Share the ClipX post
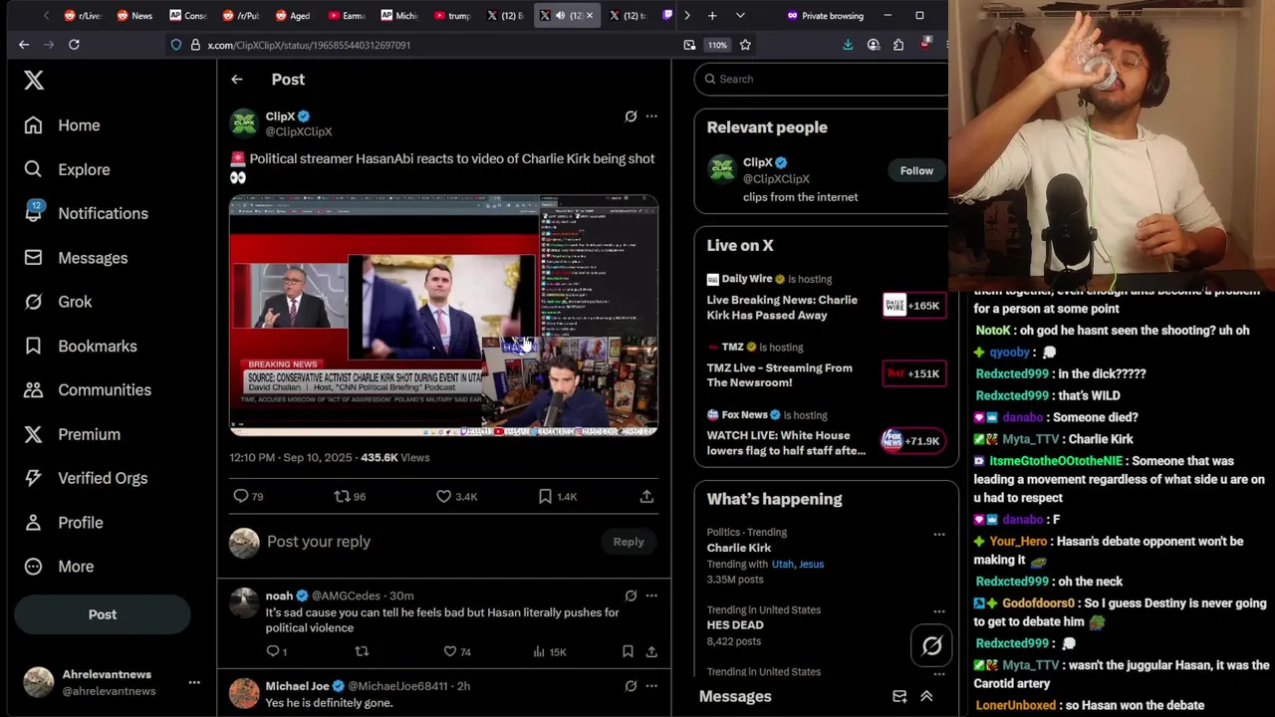 point(646,496)
